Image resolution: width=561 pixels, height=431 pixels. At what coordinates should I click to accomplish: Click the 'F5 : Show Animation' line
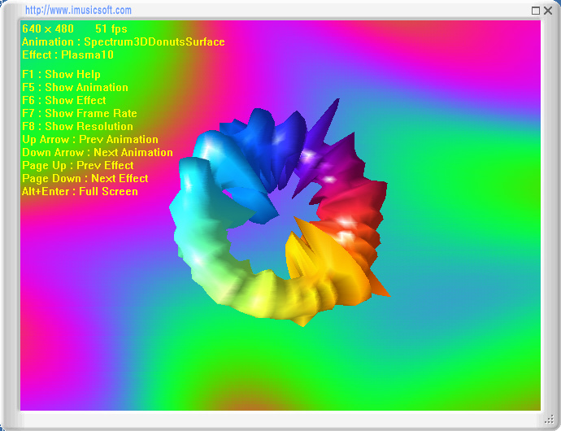pyautogui.click(x=75, y=87)
